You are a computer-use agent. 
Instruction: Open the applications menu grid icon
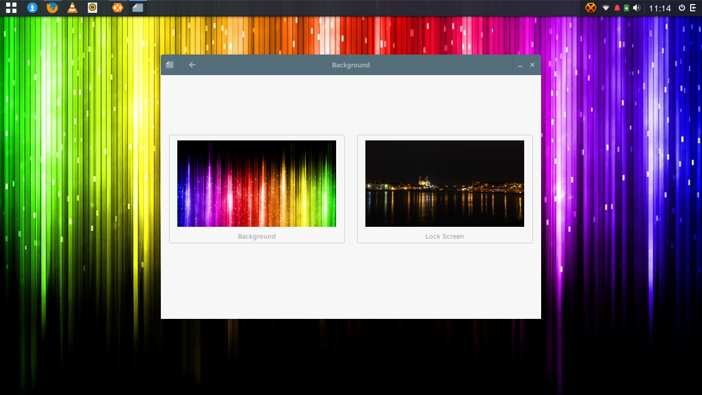[11, 8]
